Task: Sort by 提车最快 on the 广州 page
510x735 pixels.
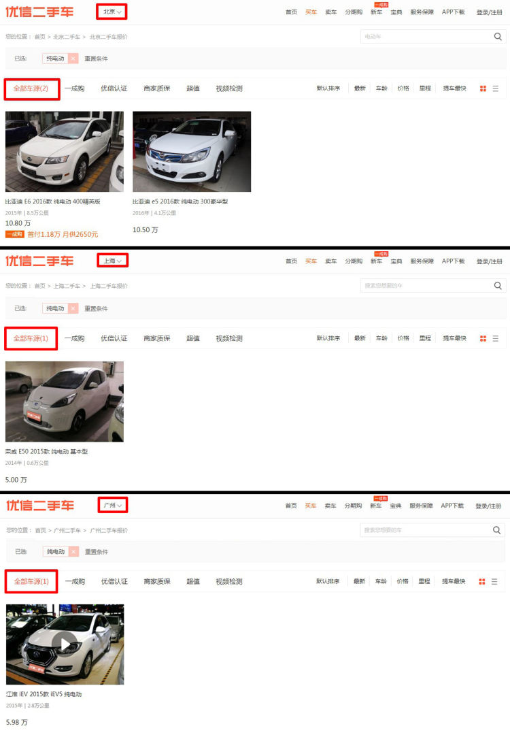Action: coord(454,581)
